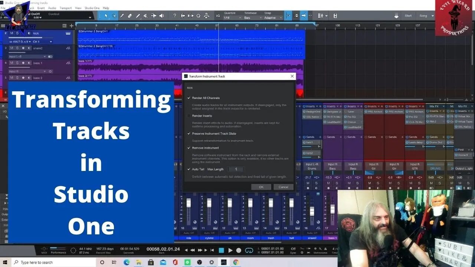Select the Split tool
The image size is (475, 267).
pos(122,16)
